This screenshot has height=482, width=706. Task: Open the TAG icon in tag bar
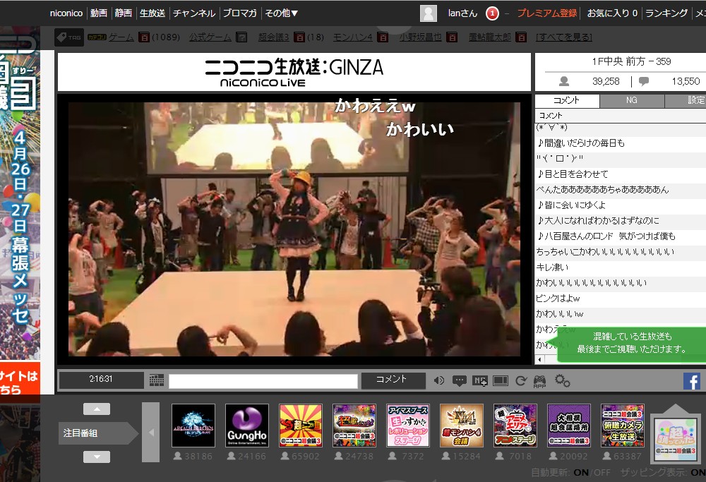coord(69,37)
